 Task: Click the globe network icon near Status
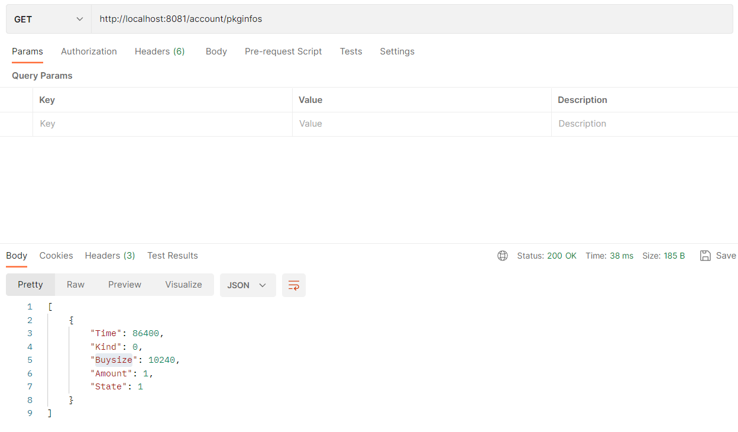503,256
